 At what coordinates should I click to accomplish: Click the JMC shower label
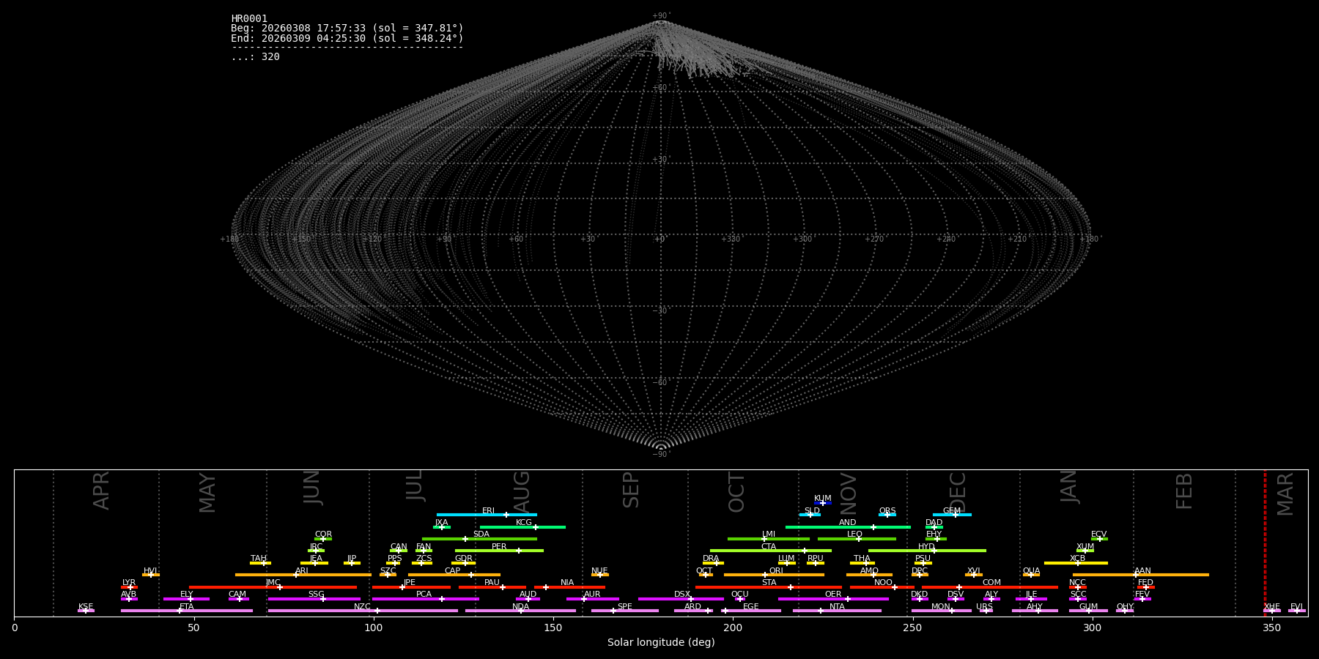pos(273,583)
